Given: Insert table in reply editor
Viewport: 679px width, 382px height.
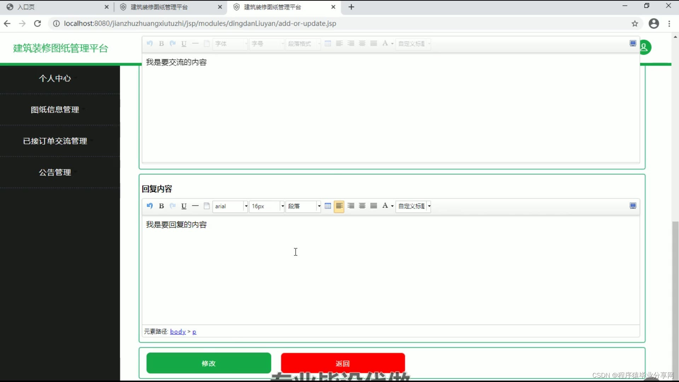Looking at the screenshot, I should pos(328,206).
